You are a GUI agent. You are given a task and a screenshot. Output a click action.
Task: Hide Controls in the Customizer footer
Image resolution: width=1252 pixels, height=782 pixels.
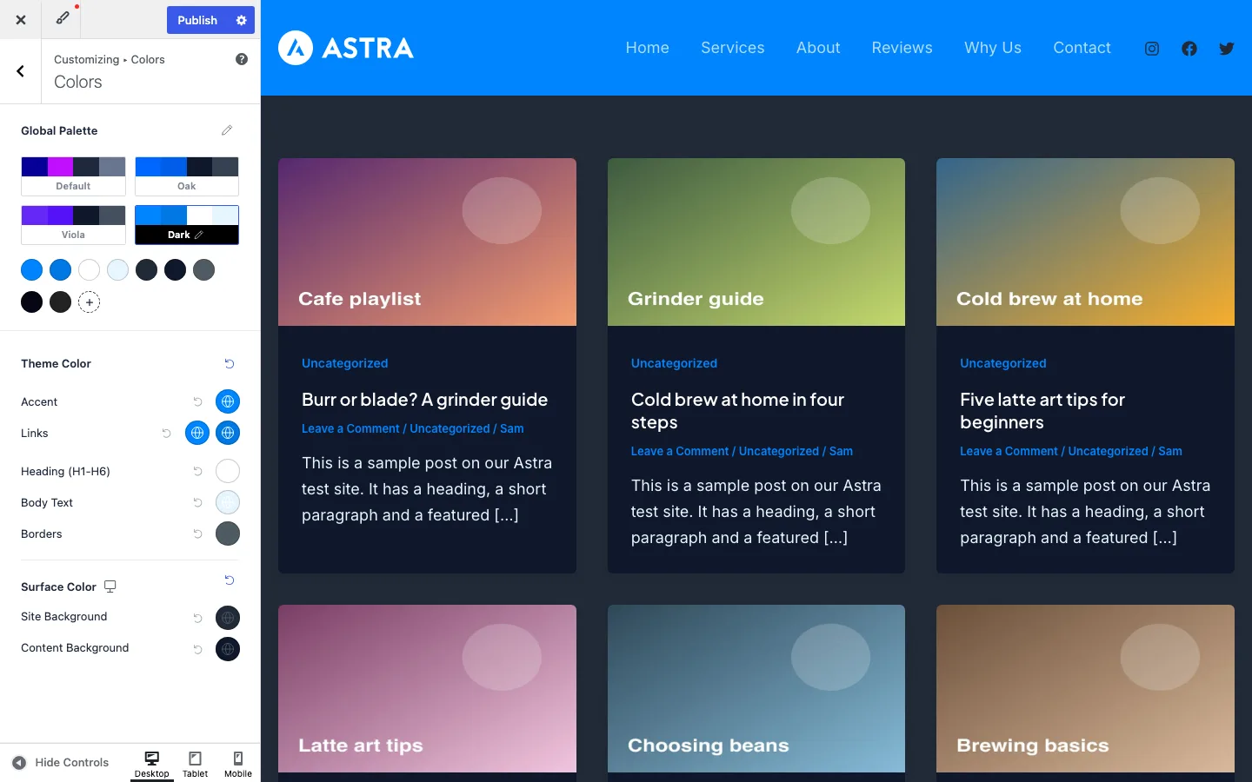point(61,763)
